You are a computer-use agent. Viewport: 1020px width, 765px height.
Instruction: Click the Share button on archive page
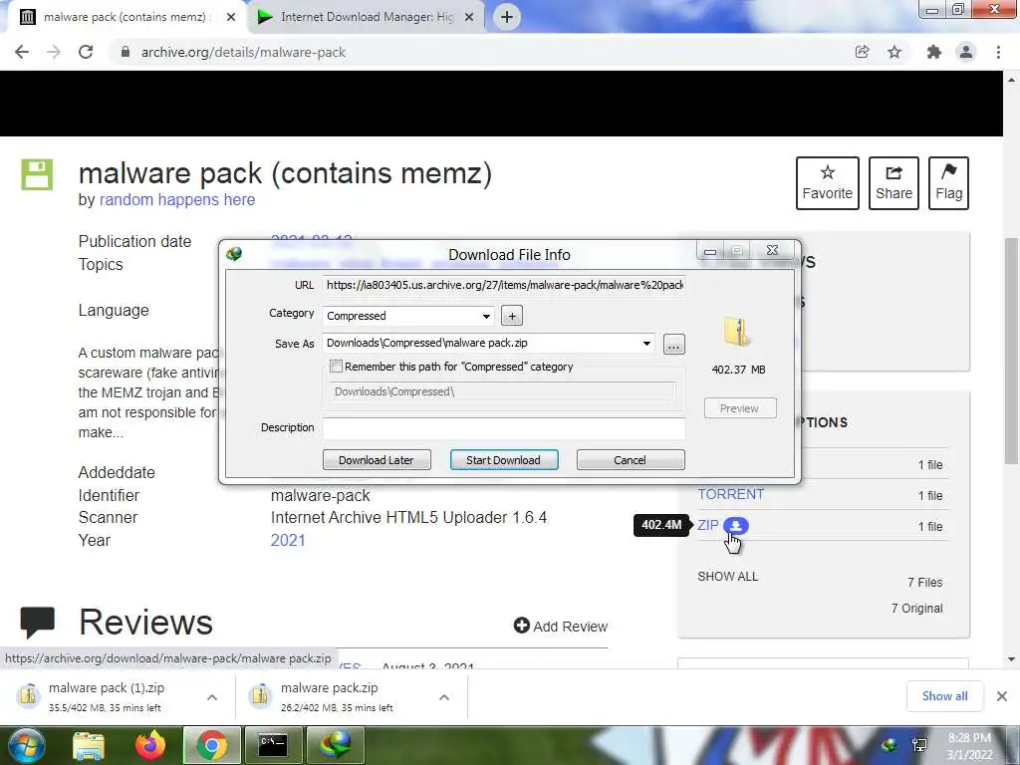pos(893,183)
